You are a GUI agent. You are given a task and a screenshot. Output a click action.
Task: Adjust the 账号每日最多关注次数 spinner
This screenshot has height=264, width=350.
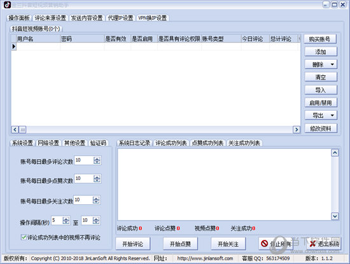(96, 200)
